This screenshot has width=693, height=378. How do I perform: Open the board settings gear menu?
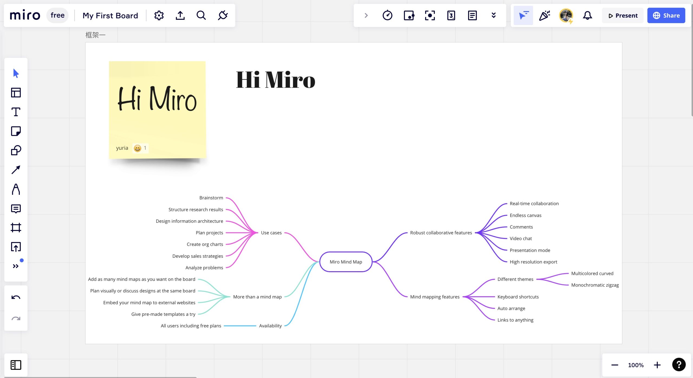point(159,15)
